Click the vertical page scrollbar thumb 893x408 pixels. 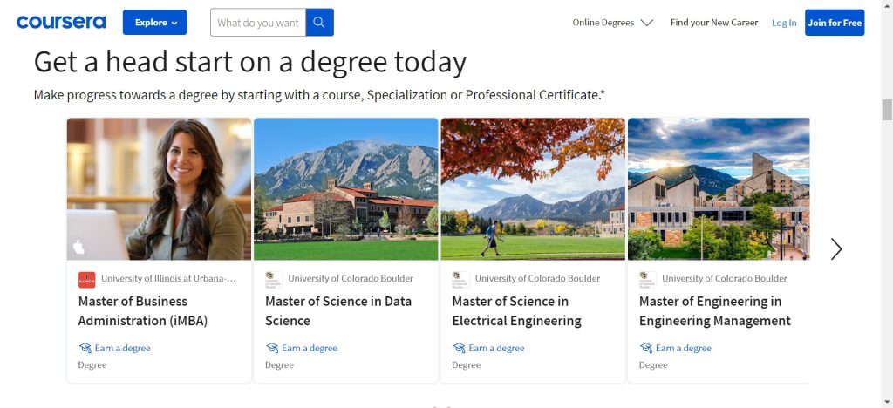[x=886, y=110]
